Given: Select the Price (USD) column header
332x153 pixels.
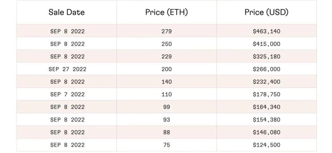Looking at the screenshot, I should coord(266,12).
